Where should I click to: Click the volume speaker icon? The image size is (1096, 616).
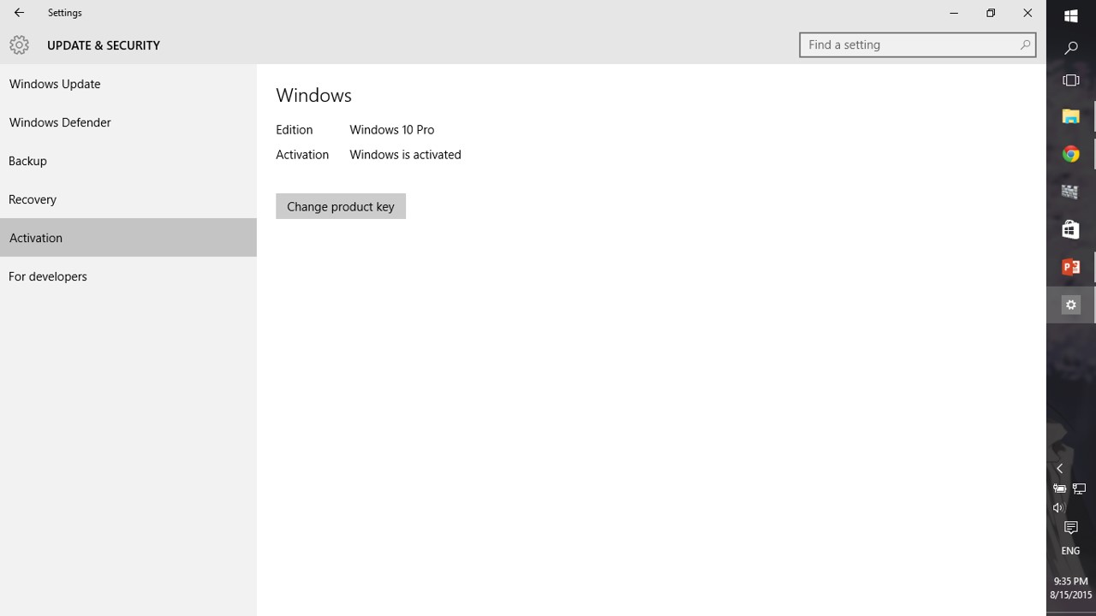[1058, 507]
